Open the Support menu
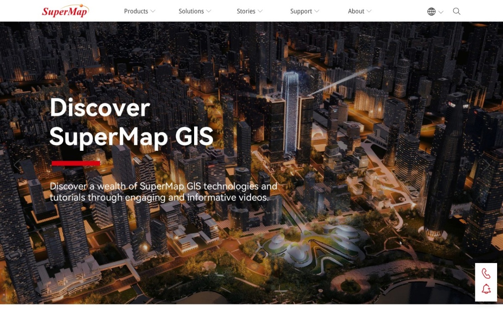The height and width of the screenshot is (335, 503). (301, 11)
